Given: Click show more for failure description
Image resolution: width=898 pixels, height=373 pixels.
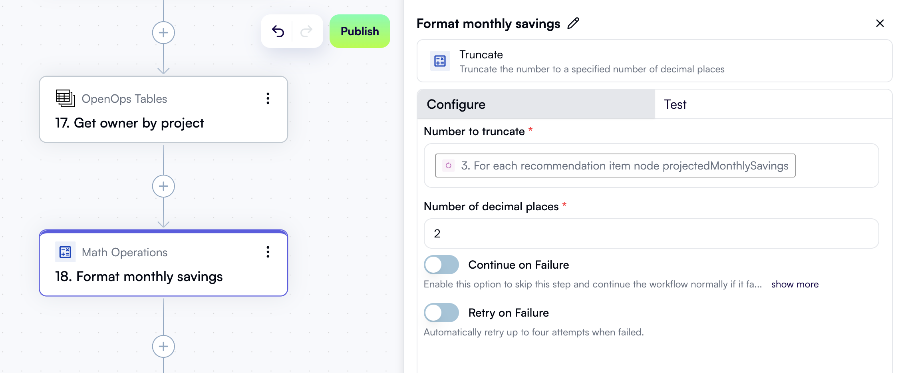Looking at the screenshot, I should coord(795,284).
